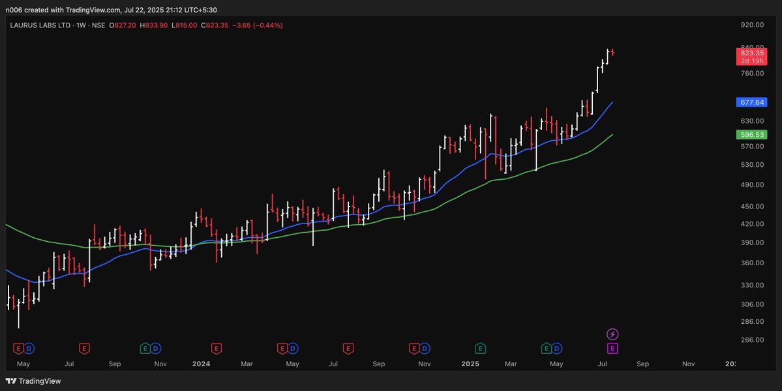Click the LAURUS LABS LTD symbol title
This screenshot has height=391, width=782.
(x=40, y=25)
